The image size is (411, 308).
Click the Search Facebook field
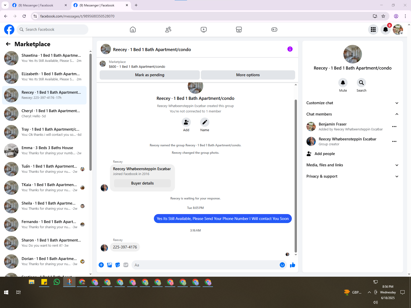tap(52, 30)
